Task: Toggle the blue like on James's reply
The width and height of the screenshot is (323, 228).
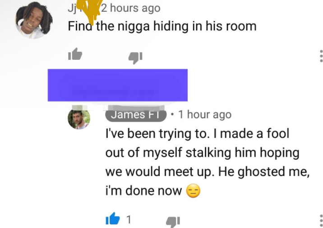Action: coord(113,219)
